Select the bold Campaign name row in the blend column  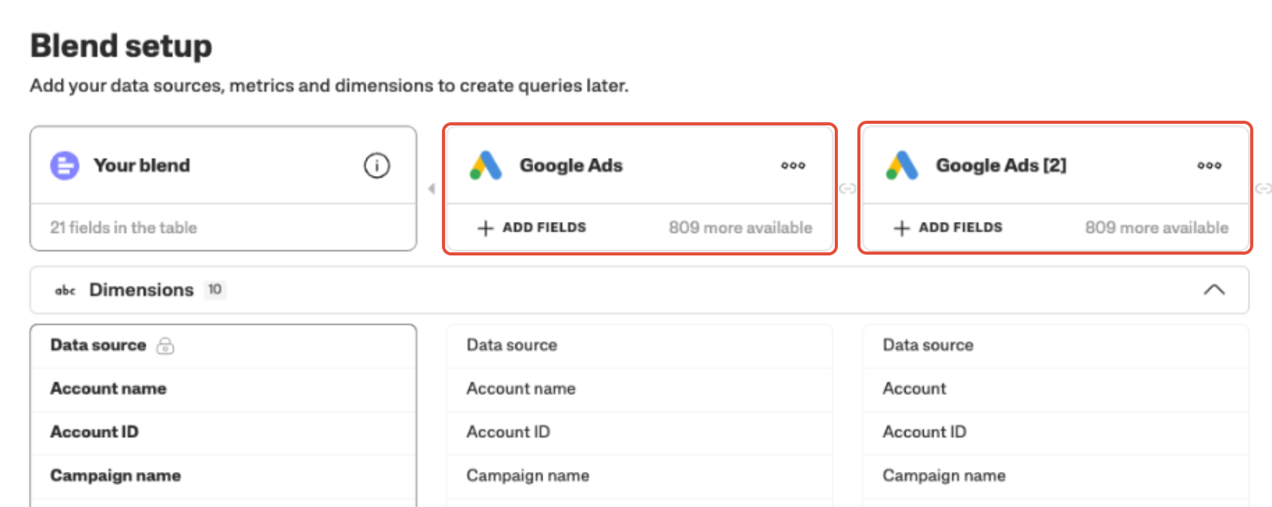coord(223,476)
